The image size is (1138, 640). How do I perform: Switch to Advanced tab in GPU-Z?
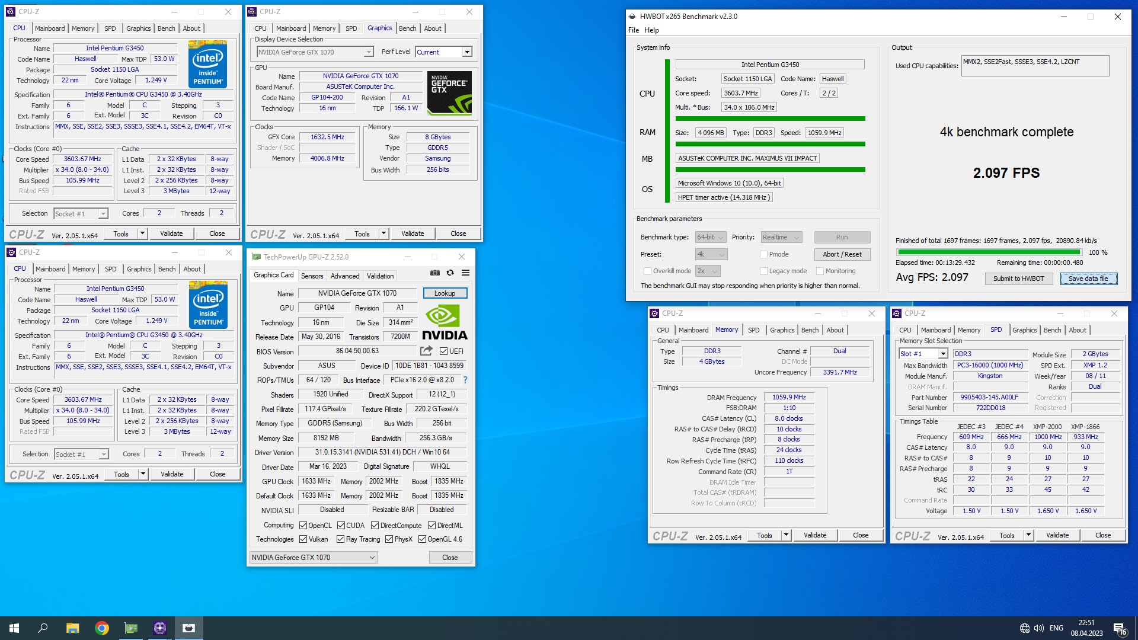[345, 276]
